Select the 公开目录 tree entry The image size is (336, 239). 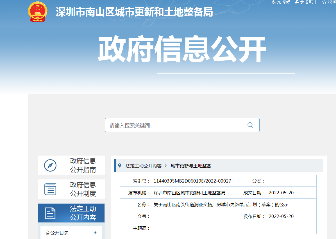[59, 233]
